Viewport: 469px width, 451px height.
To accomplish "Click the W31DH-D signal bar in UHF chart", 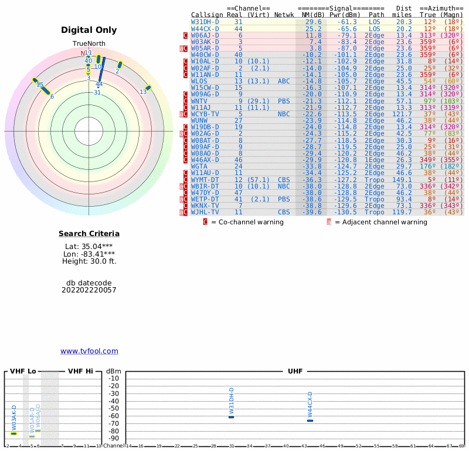I will pos(231,417).
